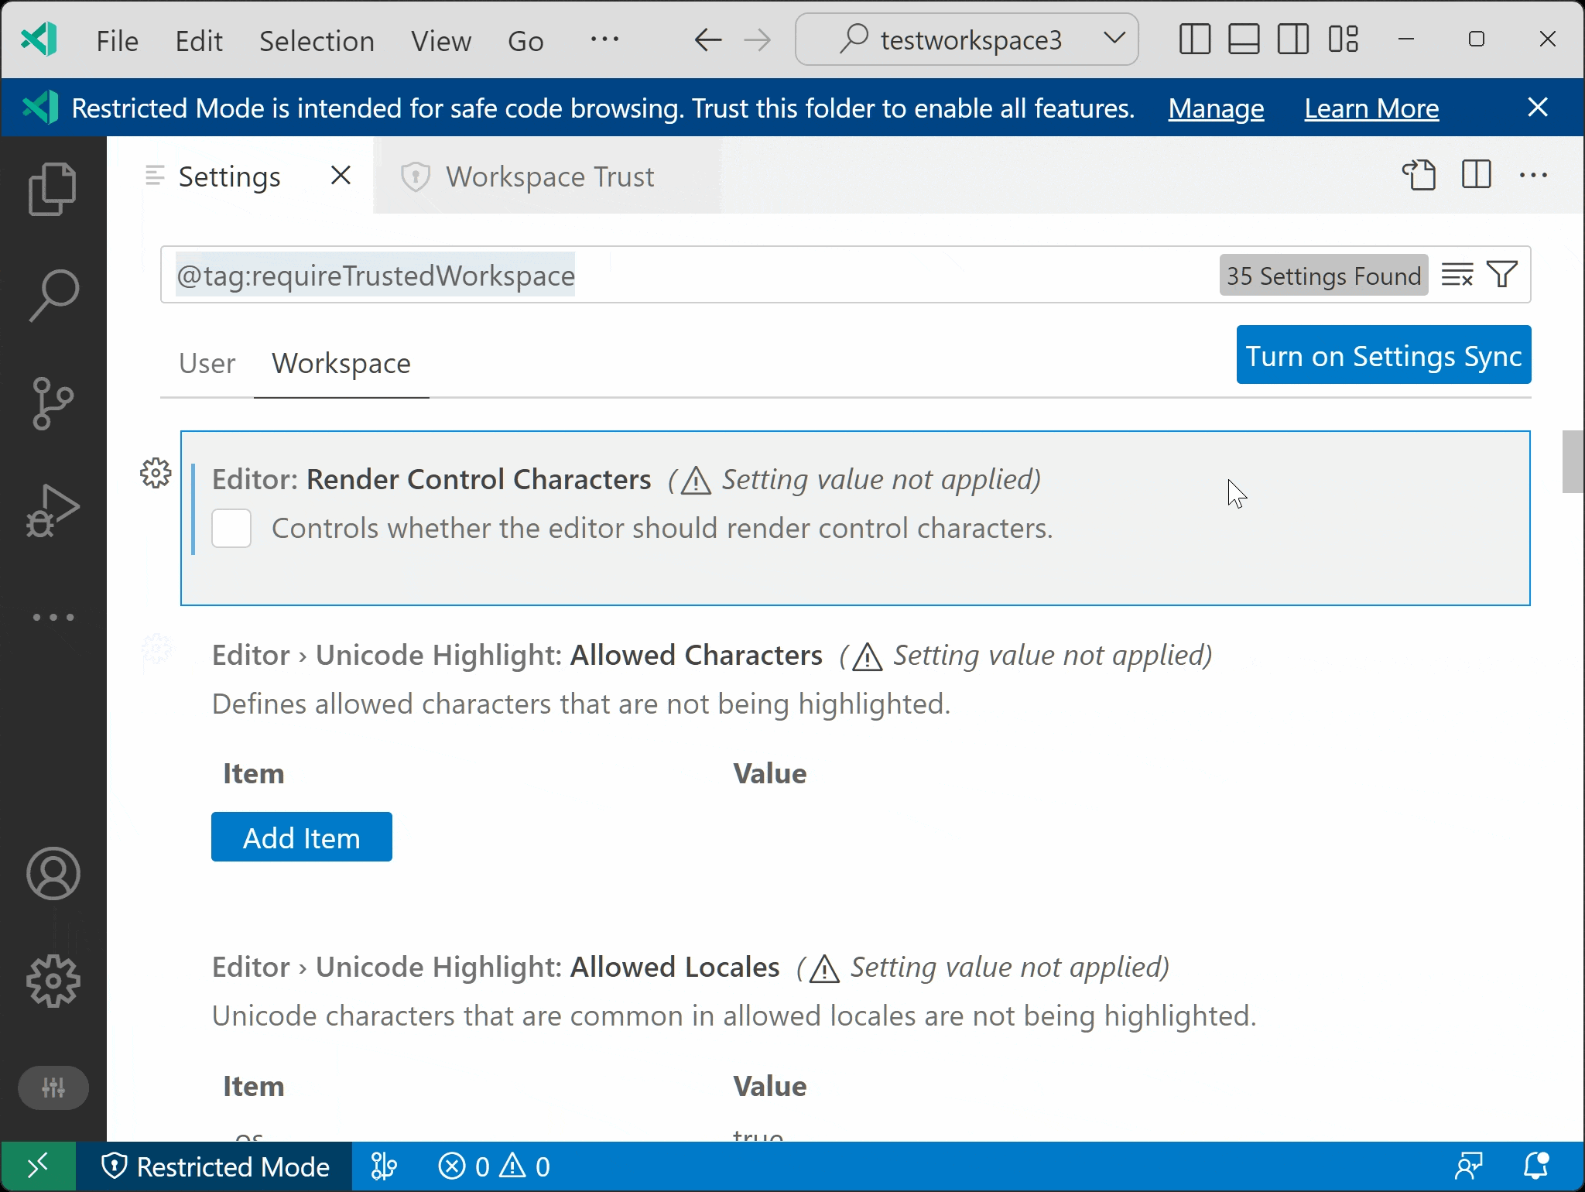This screenshot has width=1585, height=1192.
Task: Click the @tag:requireTrustedWorkspace input field
Action: pyautogui.click(x=687, y=276)
